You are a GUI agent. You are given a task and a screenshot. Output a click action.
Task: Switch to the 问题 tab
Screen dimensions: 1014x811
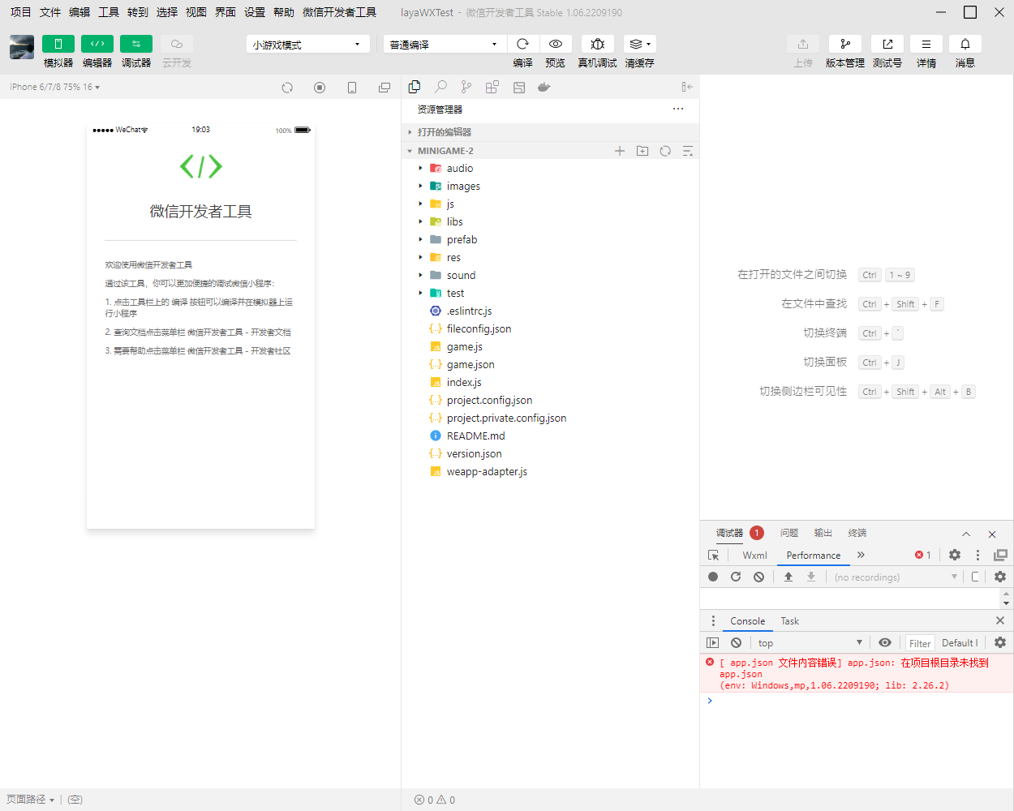point(789,533)
